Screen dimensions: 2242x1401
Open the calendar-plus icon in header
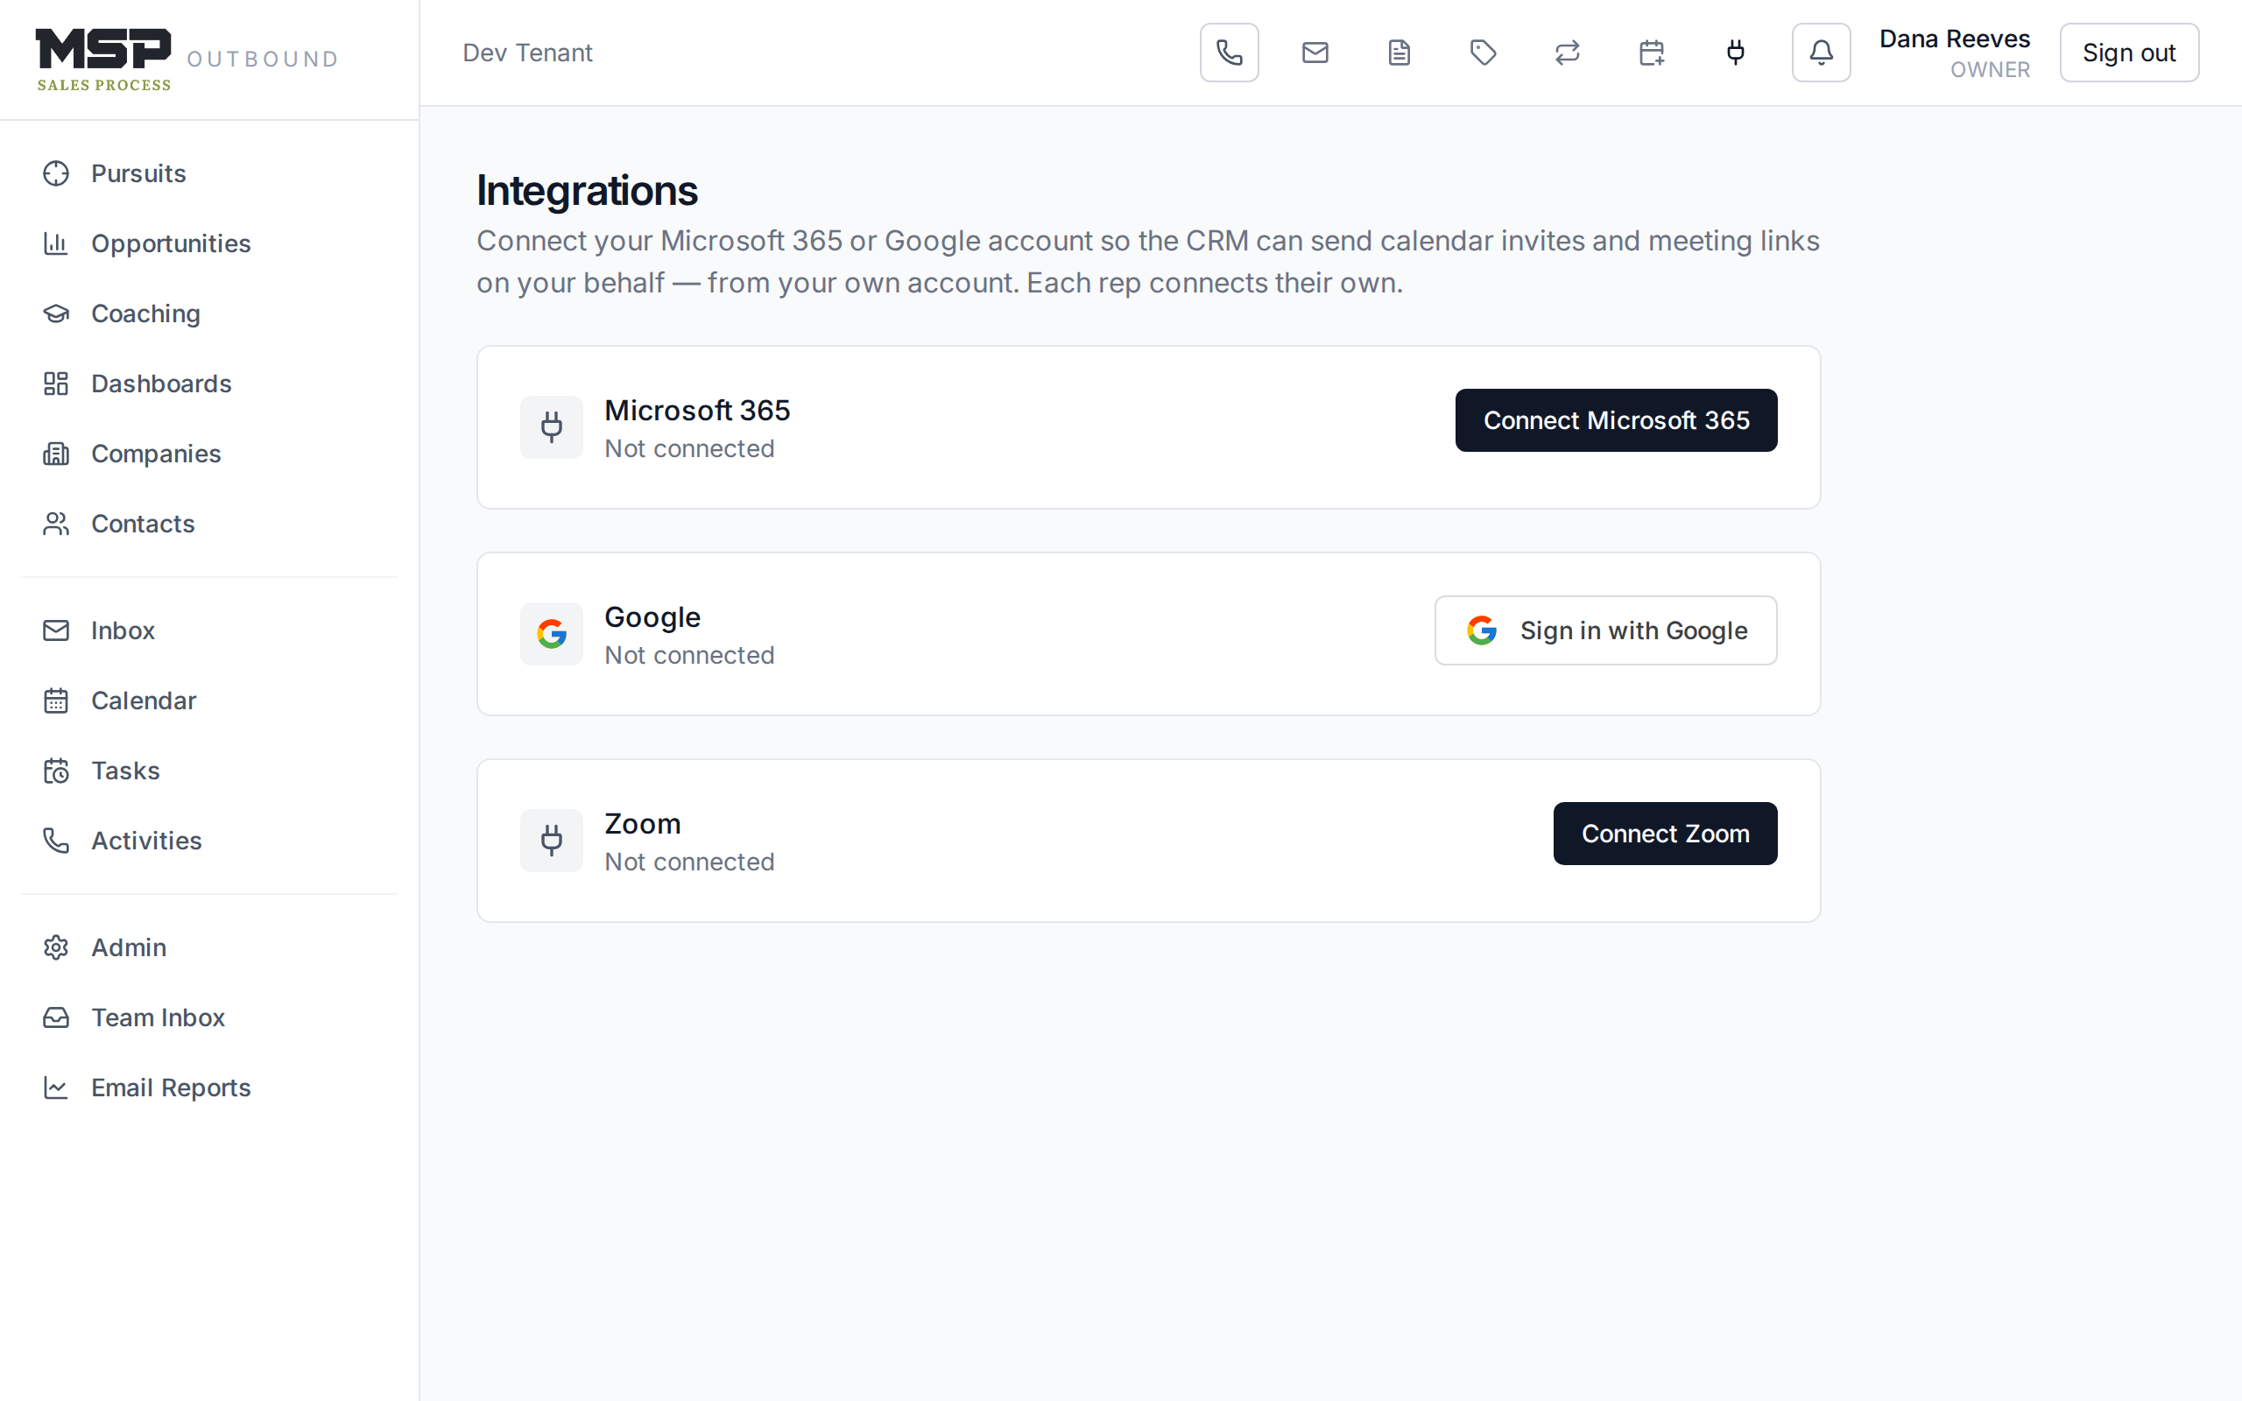[x=1652, y=53]
